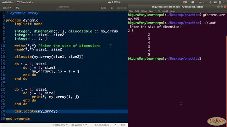
Task: Click the terminal title bar text
Action: (x=177, y=7)
